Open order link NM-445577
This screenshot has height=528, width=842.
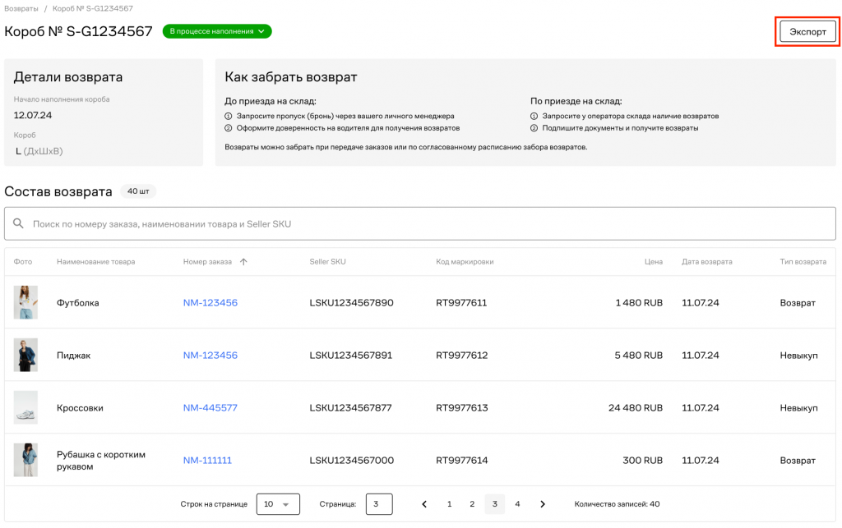click(x=210, y=408)
